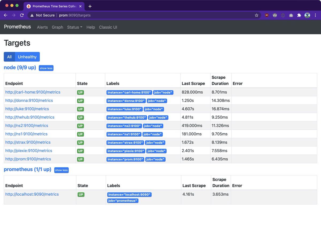
Task: Open http://ns2:9100/metrics endpoint
Action: tap(27, 126)
